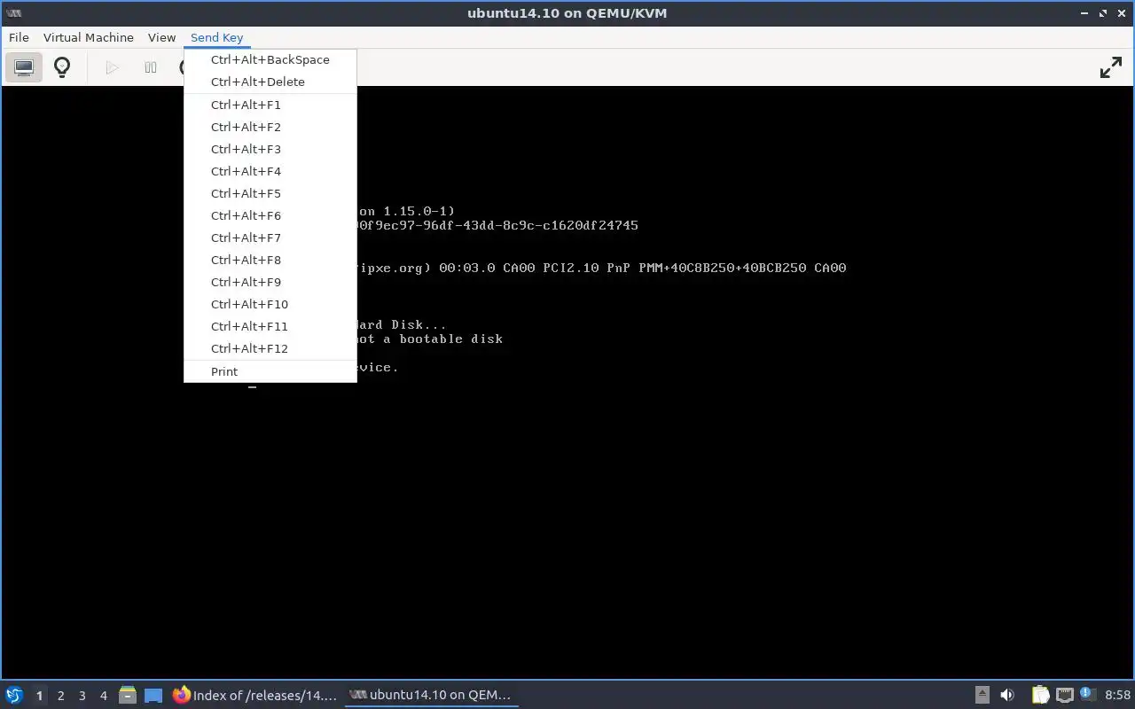Send Ctrl+Alt+BackSpace to the guest
Viewport: 1135px width, 709px height.
tap(270, 59)
